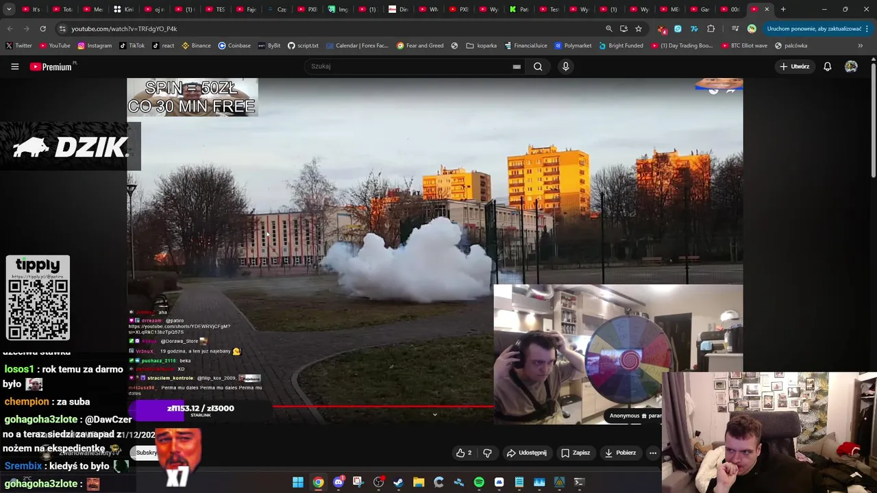Viewport: 877px width, 493px height.
Task: Show hidden bookmarks with the double-chevron
Action: click(860, 46)
